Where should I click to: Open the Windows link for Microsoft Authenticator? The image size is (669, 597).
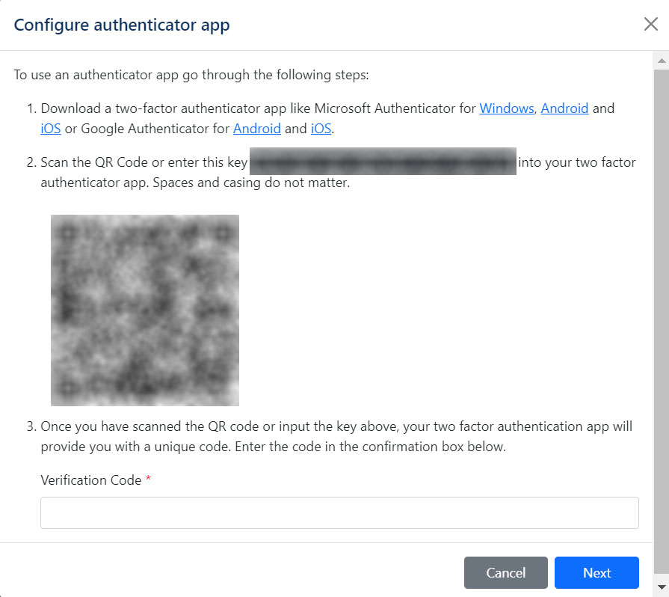coord(507,108)
